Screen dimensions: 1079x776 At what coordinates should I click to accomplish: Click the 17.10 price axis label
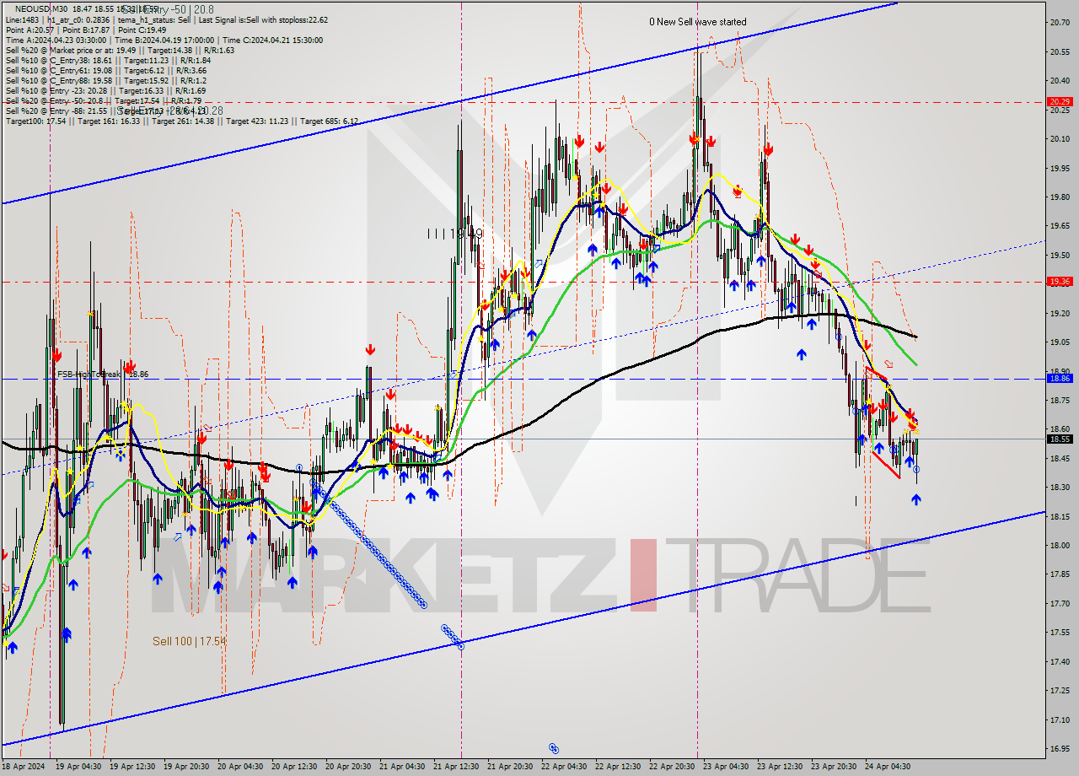[x=1060, y=719]
